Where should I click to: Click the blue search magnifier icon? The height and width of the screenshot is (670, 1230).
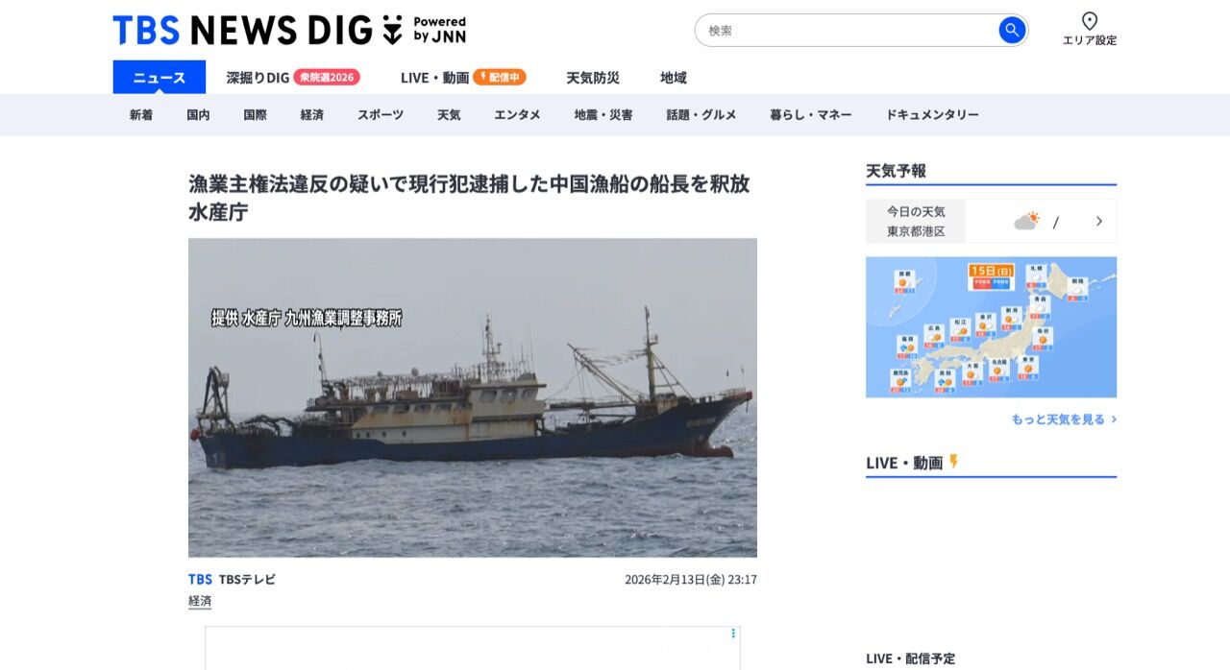[1012, 30]
